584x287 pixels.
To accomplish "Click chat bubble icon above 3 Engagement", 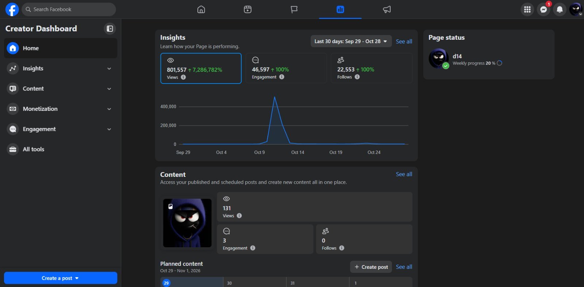I will point(226,231).
